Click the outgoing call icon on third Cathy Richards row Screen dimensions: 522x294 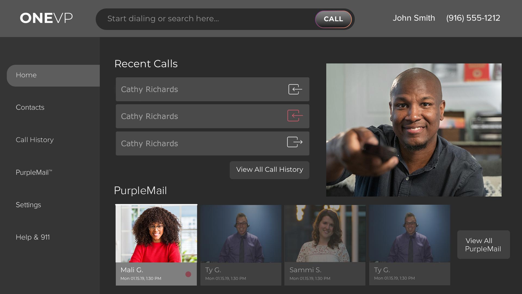[295, 142]
